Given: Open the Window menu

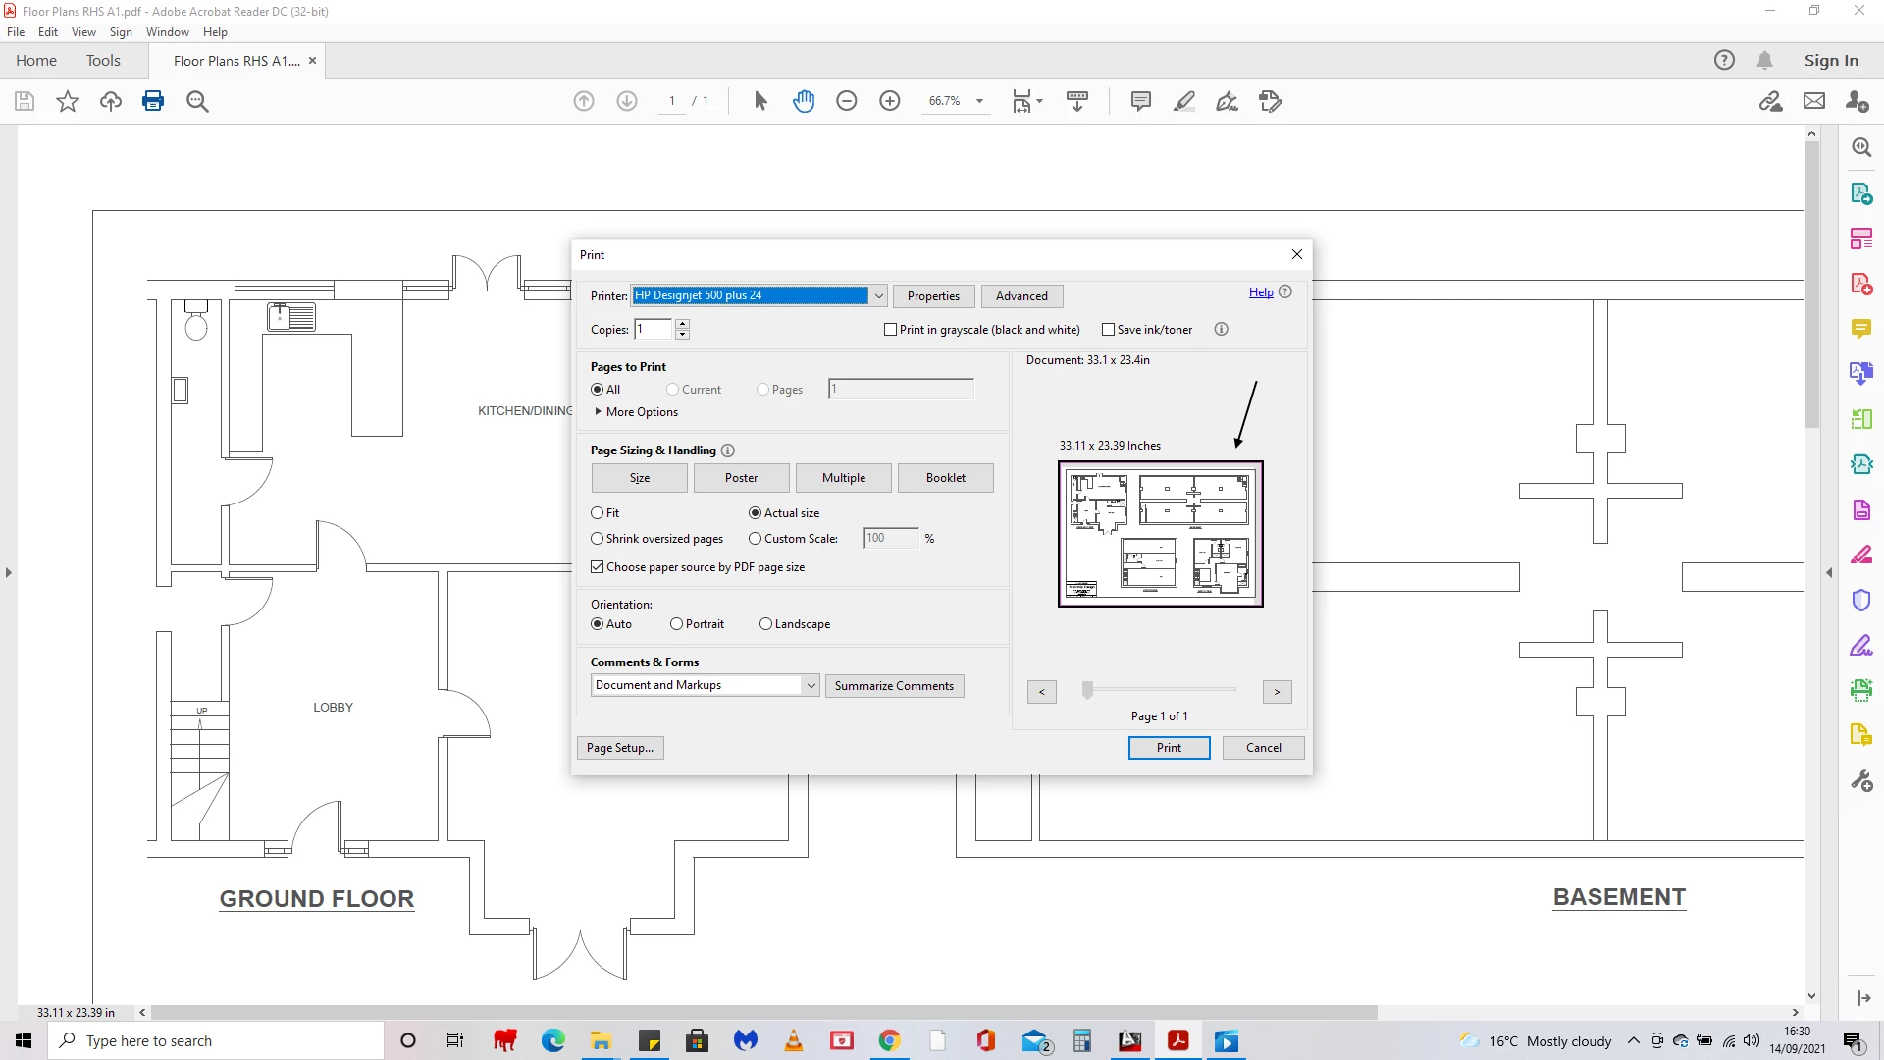Looking at the screenshot, I should click(x=167, y=32).
